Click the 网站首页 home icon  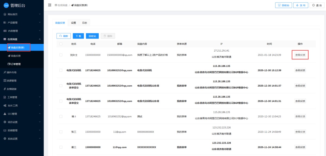tap(5, 14)
